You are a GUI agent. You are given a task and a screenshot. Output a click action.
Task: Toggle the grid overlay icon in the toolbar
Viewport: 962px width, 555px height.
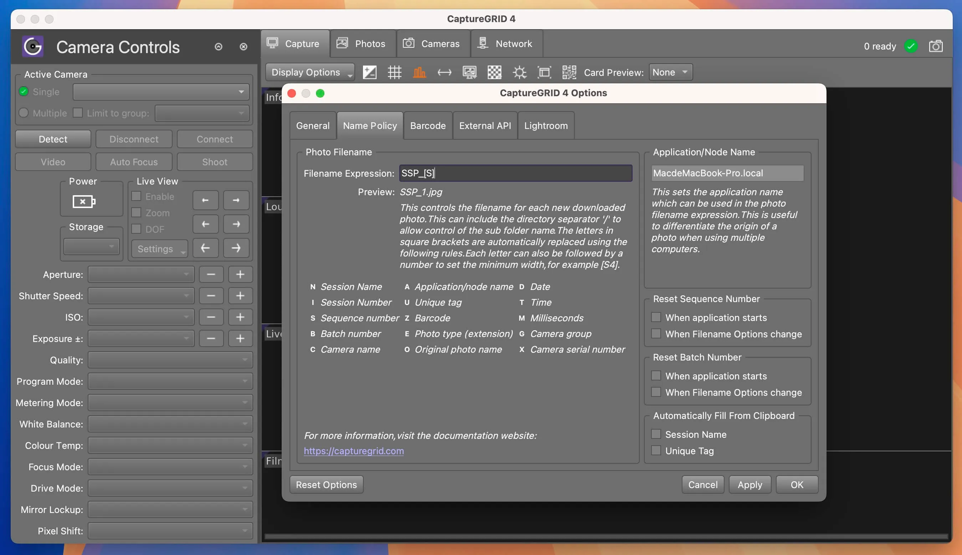coord(394,72)
